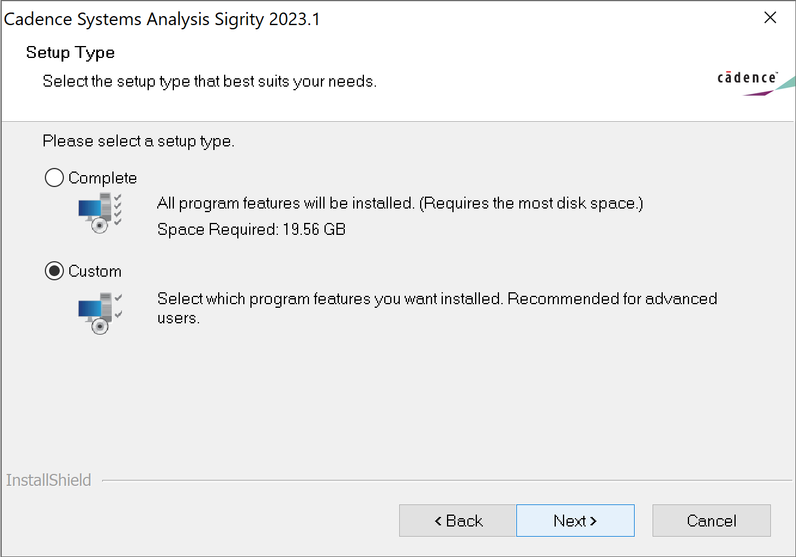
Task: Select the Complete setup radio button
Action: click(x=54, y=177)
